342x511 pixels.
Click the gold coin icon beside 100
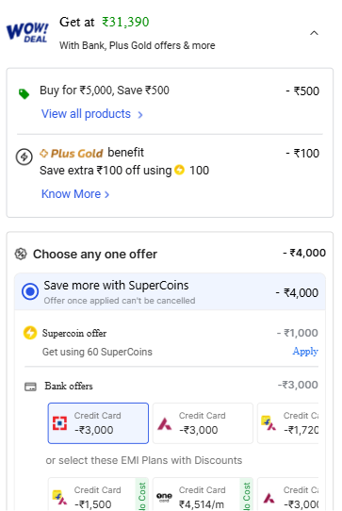click(x=179, y=170)
